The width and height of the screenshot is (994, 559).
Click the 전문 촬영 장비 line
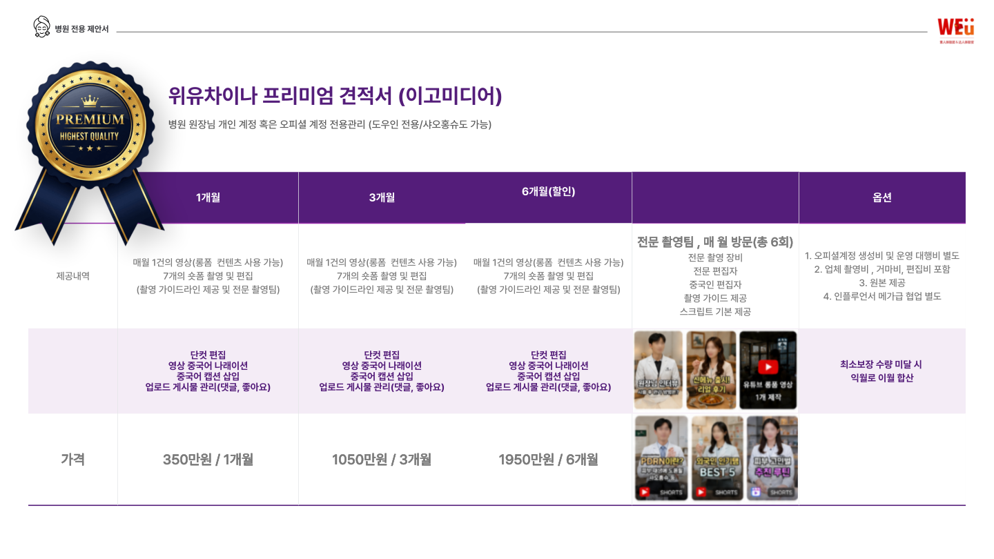(x=715, y=257)
